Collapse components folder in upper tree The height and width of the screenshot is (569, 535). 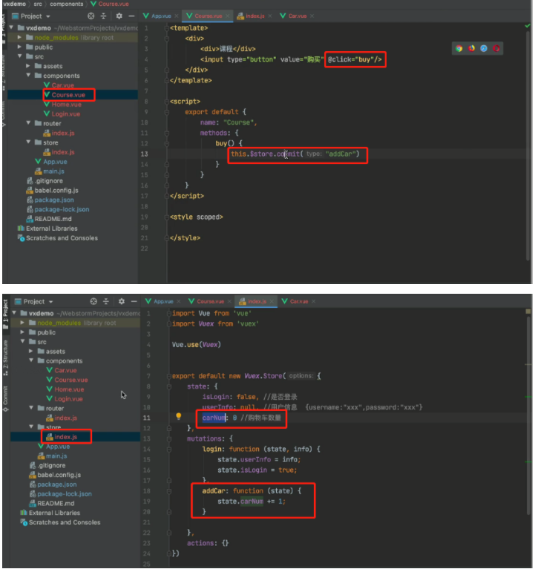pos(28,76)
